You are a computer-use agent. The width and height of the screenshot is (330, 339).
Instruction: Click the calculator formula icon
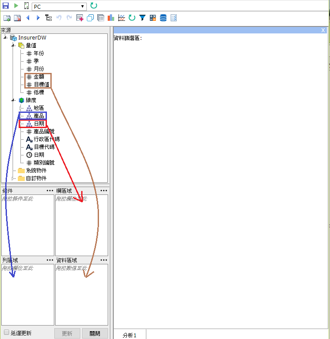[153, 18]
